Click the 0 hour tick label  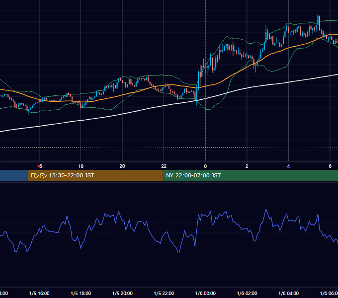[205, 166]
